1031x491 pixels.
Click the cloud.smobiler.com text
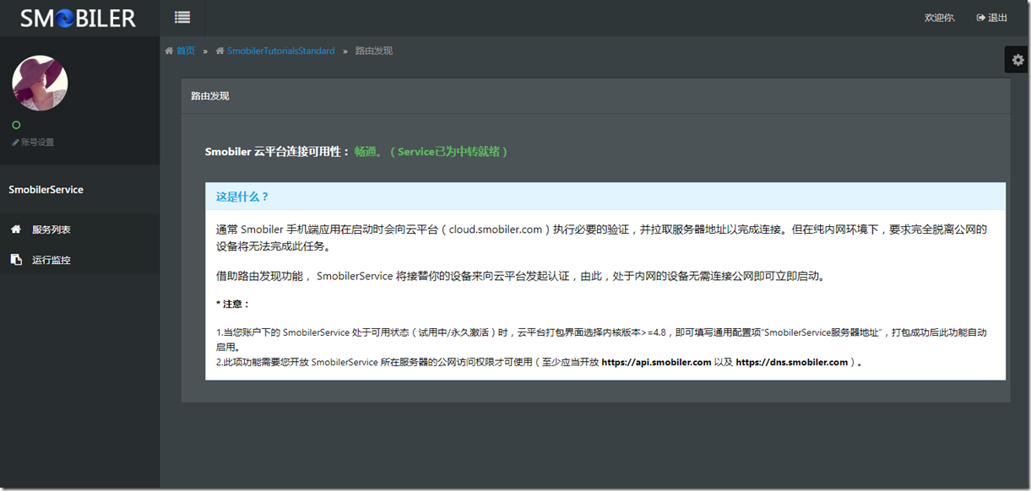pyautogui.click(x=496, y=229)
